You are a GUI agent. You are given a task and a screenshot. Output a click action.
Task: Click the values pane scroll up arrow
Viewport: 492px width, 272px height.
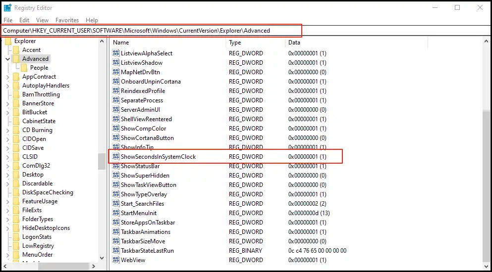point(487,41)
